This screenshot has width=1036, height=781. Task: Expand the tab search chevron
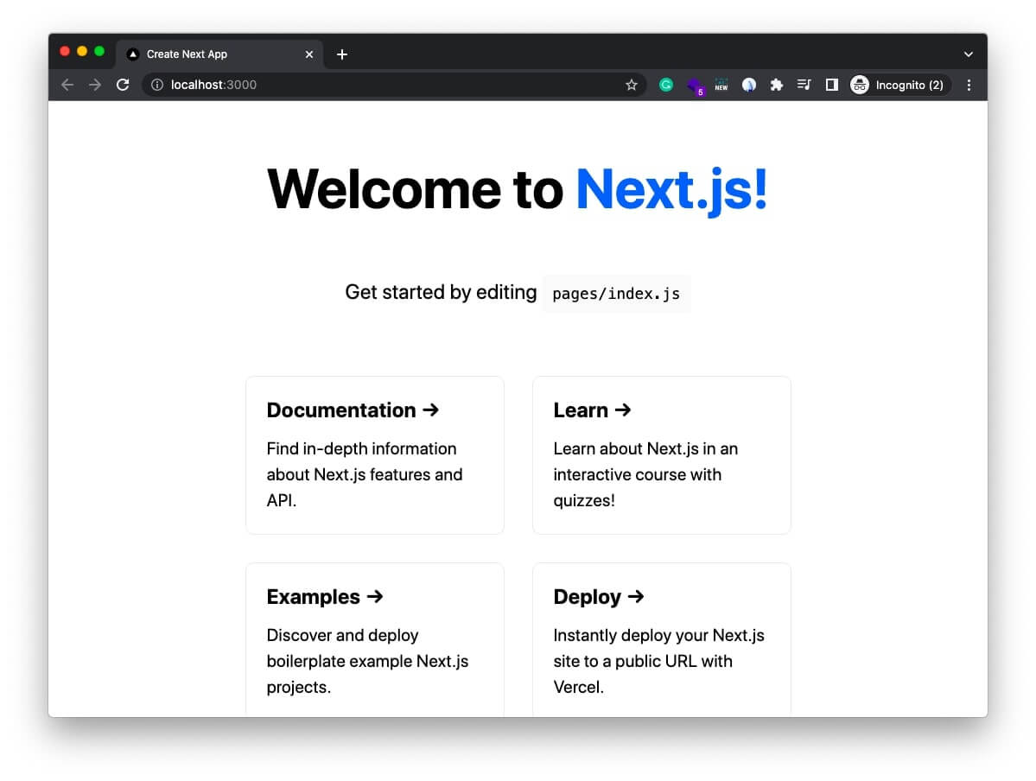968,54
